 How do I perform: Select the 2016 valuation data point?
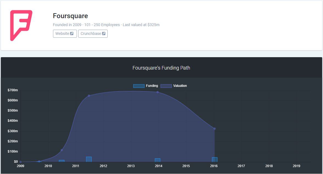click(215, 129)
